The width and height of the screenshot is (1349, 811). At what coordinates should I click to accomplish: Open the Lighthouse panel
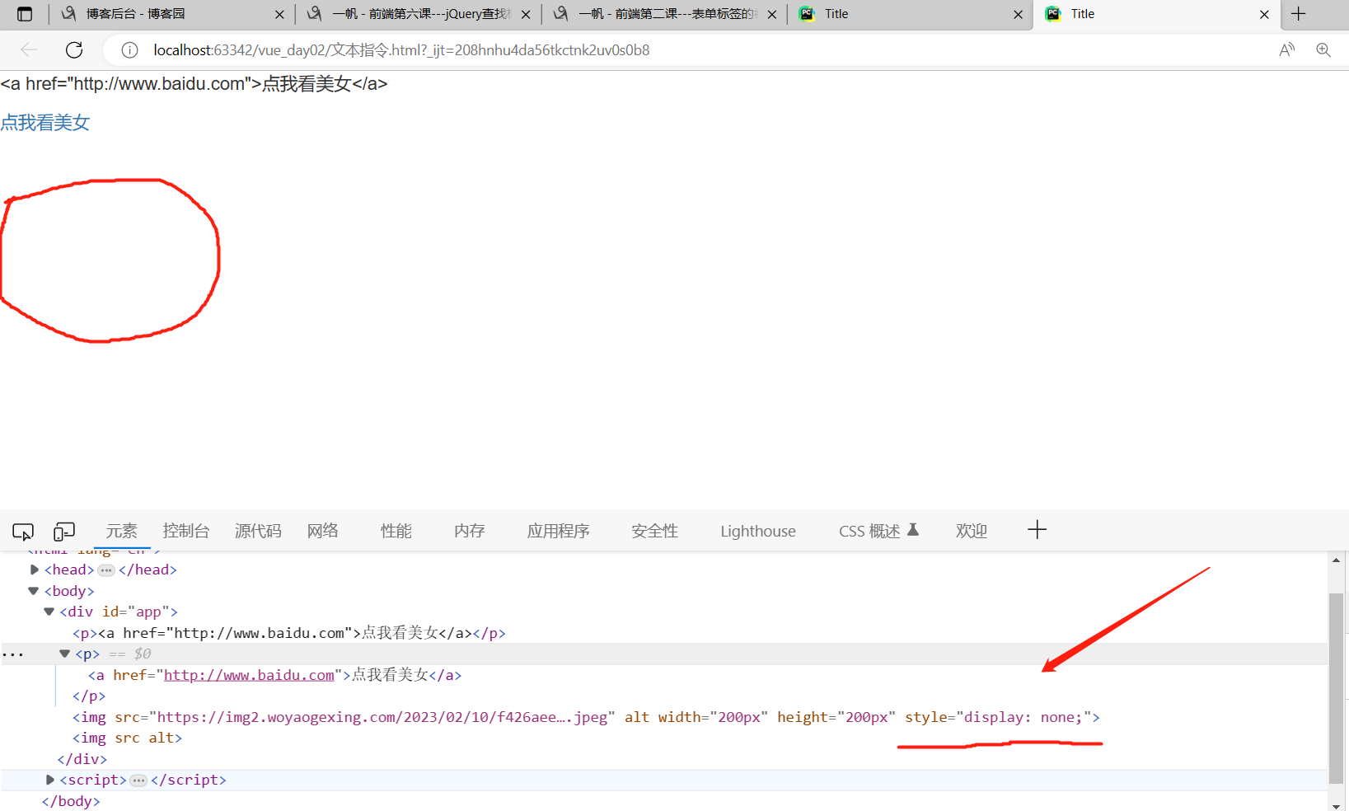758,532
